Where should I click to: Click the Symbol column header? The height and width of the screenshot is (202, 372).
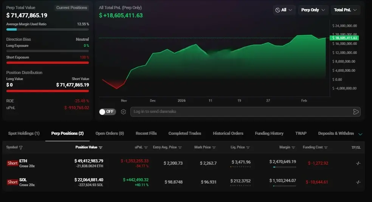click(x=12, y=147)
